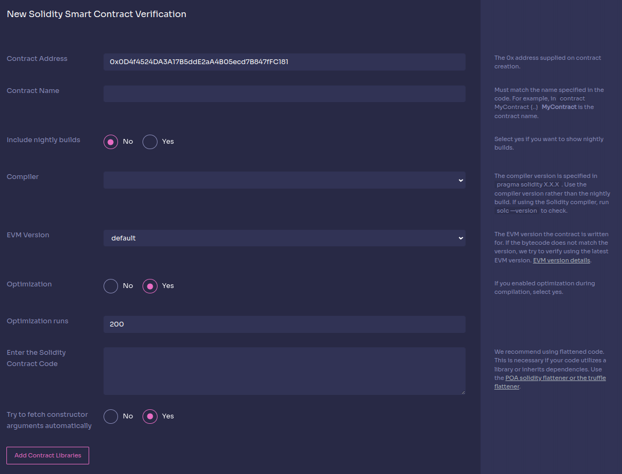Click the Optimization runs field showing 200
622x474 pixels.
click(x=284, y=324)
